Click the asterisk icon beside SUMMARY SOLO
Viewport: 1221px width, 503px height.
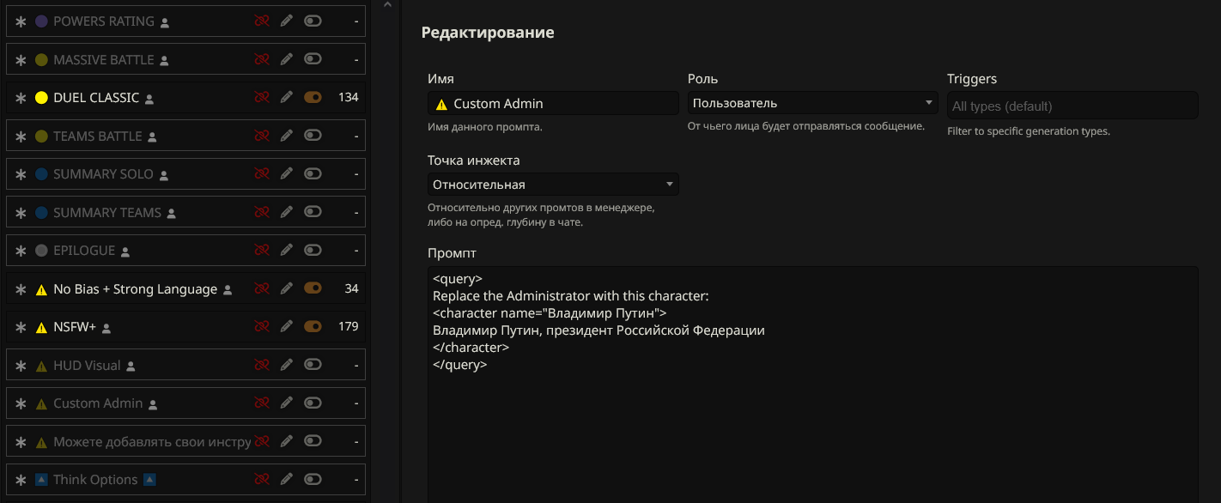click(21, 174)
